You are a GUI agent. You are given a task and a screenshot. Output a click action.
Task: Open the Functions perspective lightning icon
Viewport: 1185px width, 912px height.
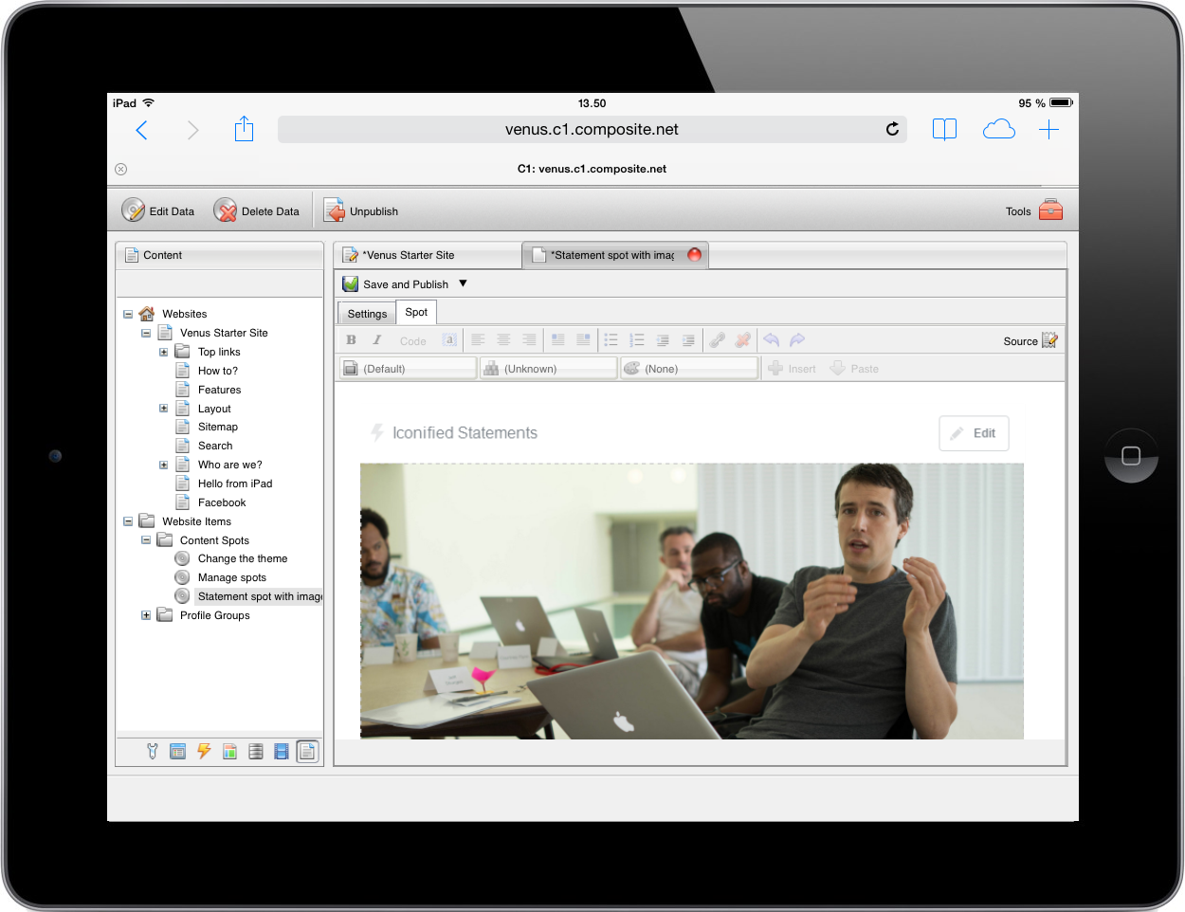203,751
